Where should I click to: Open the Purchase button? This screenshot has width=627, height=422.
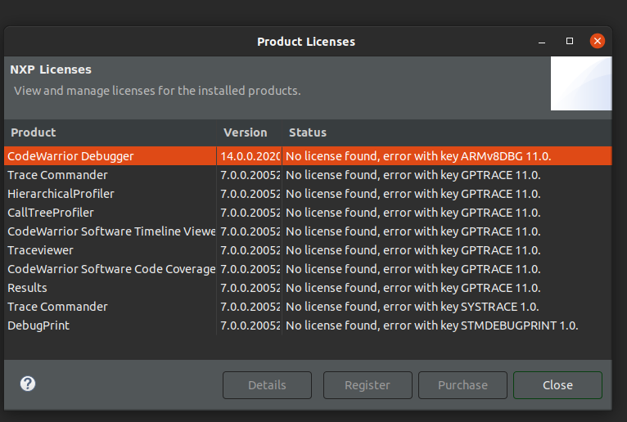(x=462, y=385)
